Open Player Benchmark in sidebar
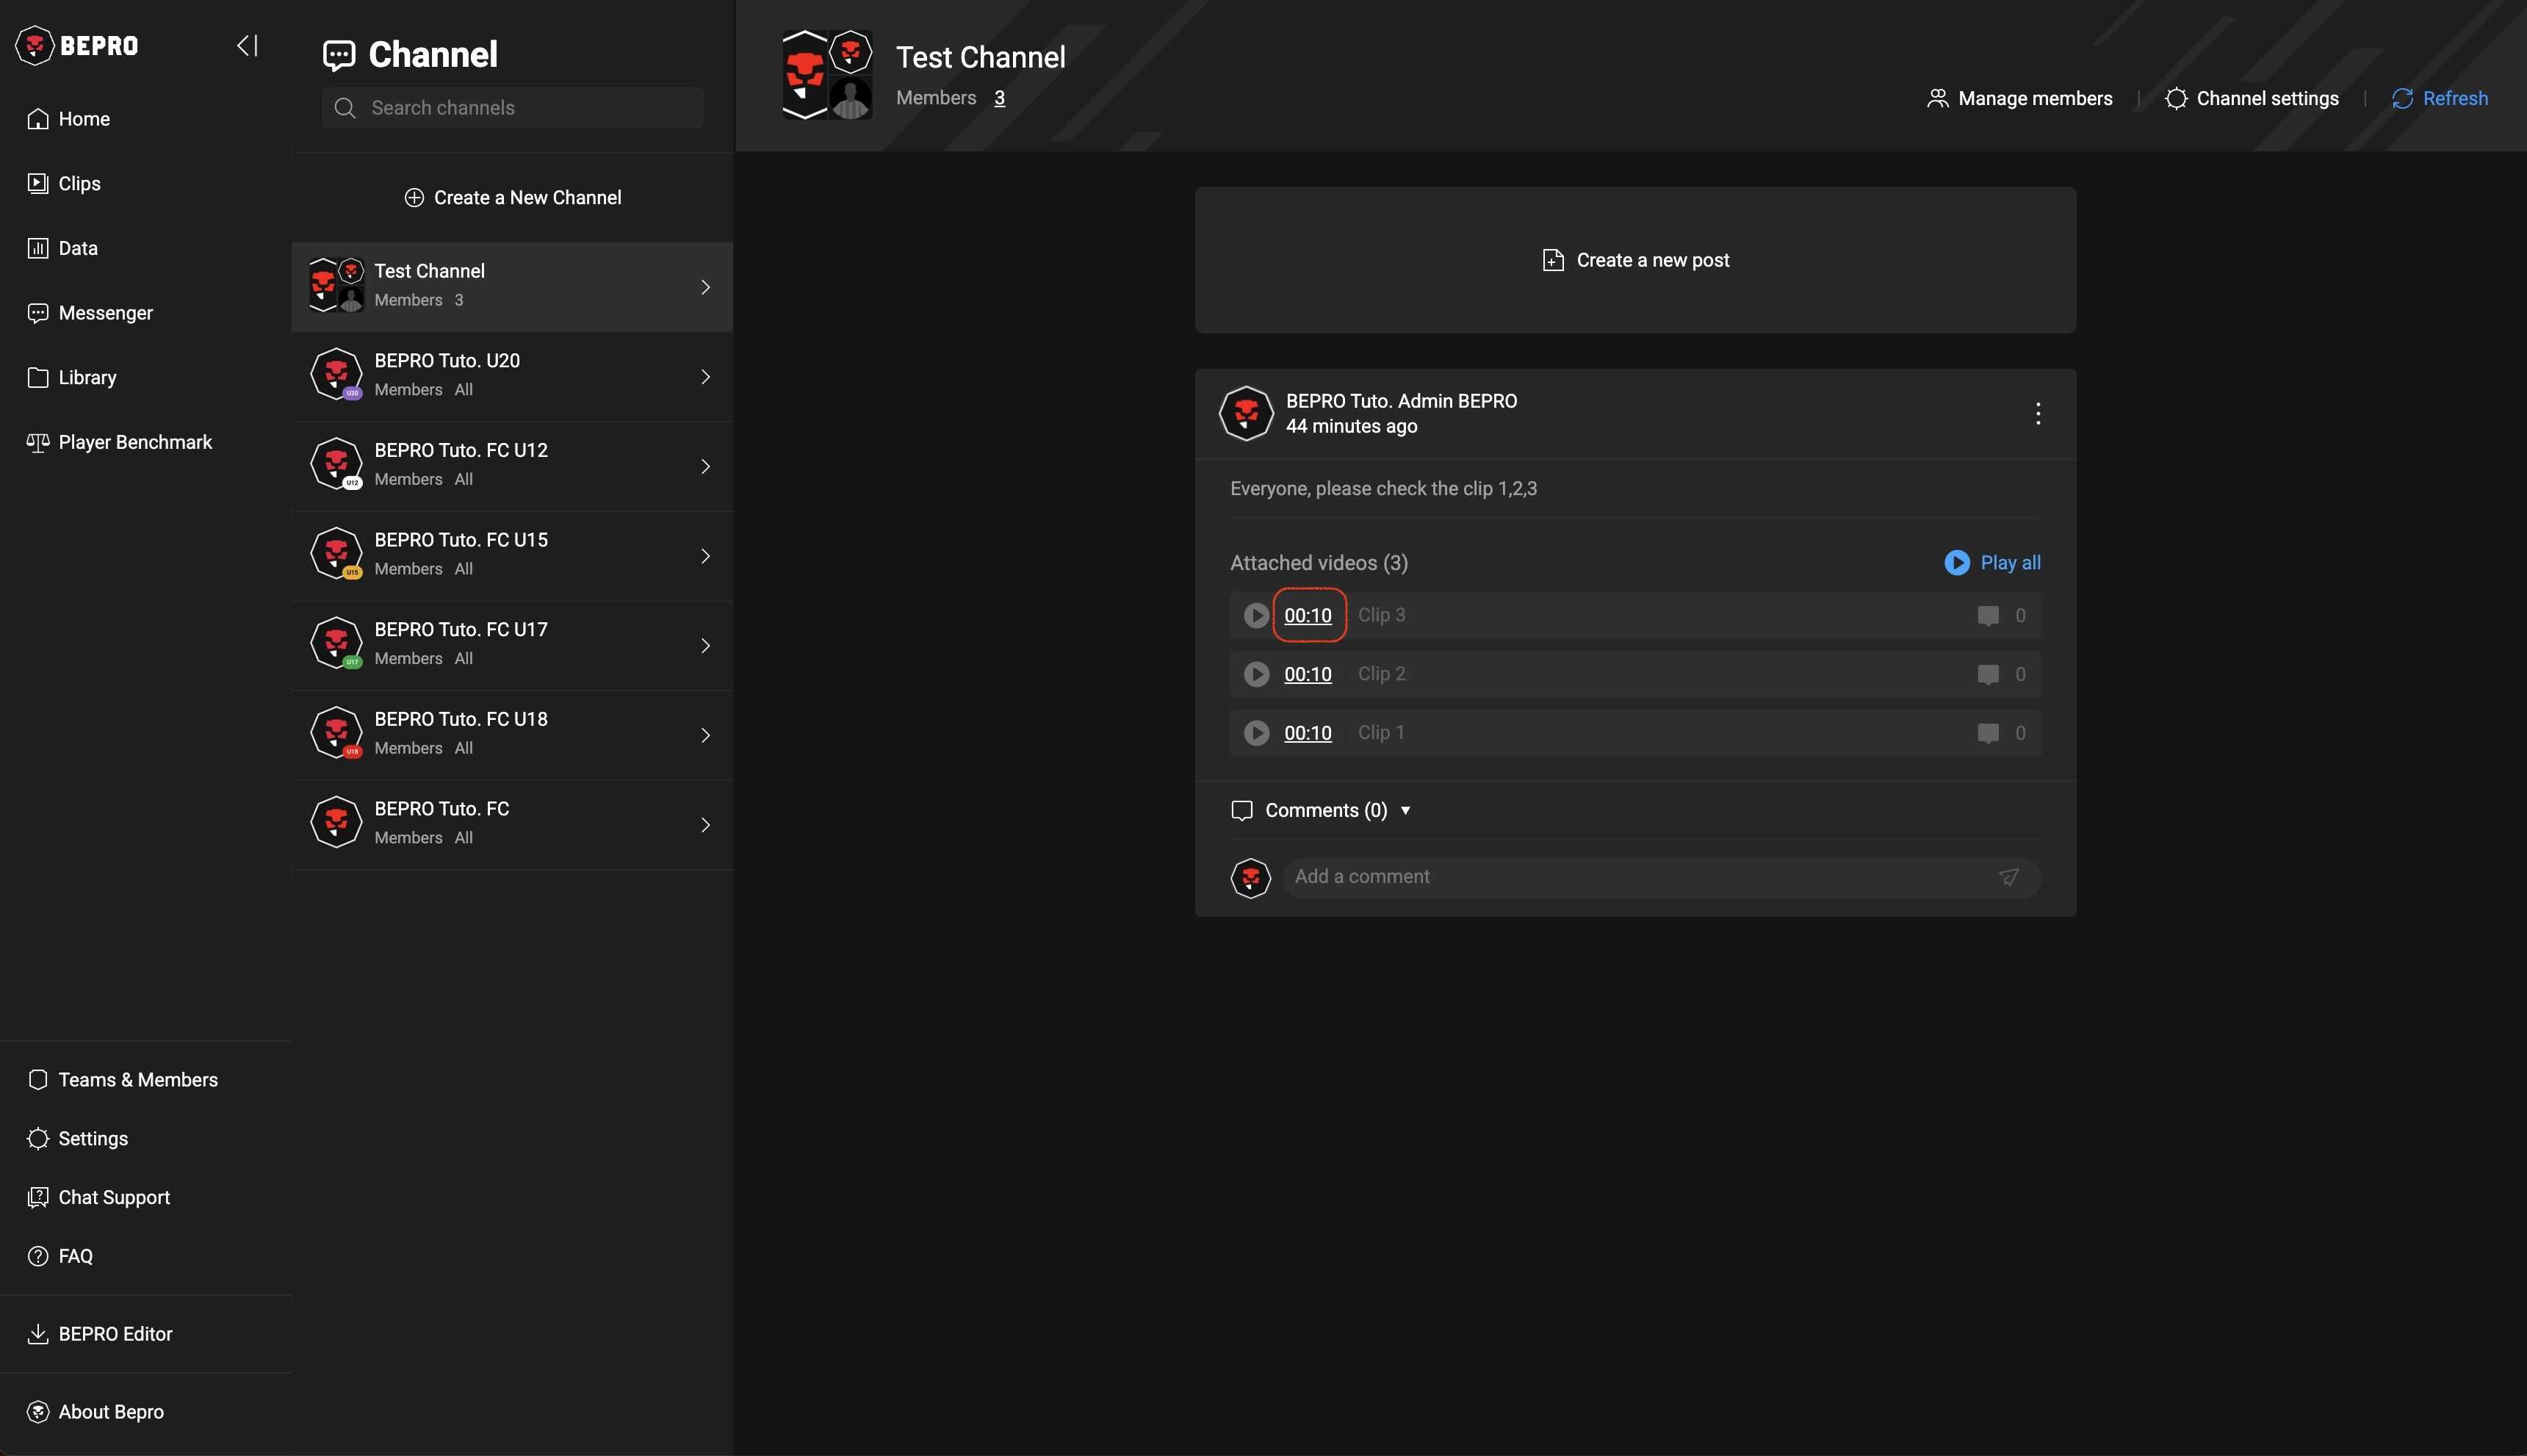This screenshot has height=1456, width=2527. (135, 442)
